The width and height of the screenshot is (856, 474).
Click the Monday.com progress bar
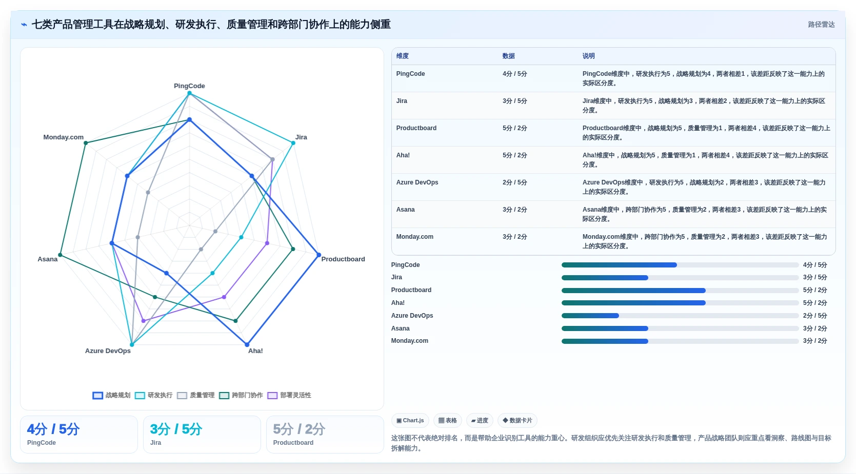(x=680, y=341)
